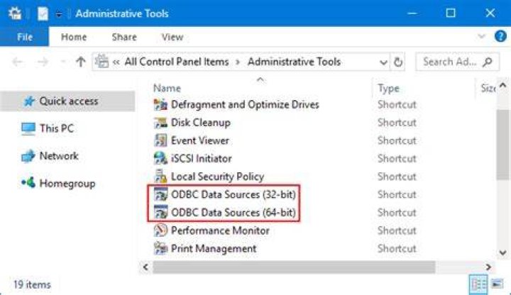
Task: Click the address bar location icon
Action: click(101, 61)
